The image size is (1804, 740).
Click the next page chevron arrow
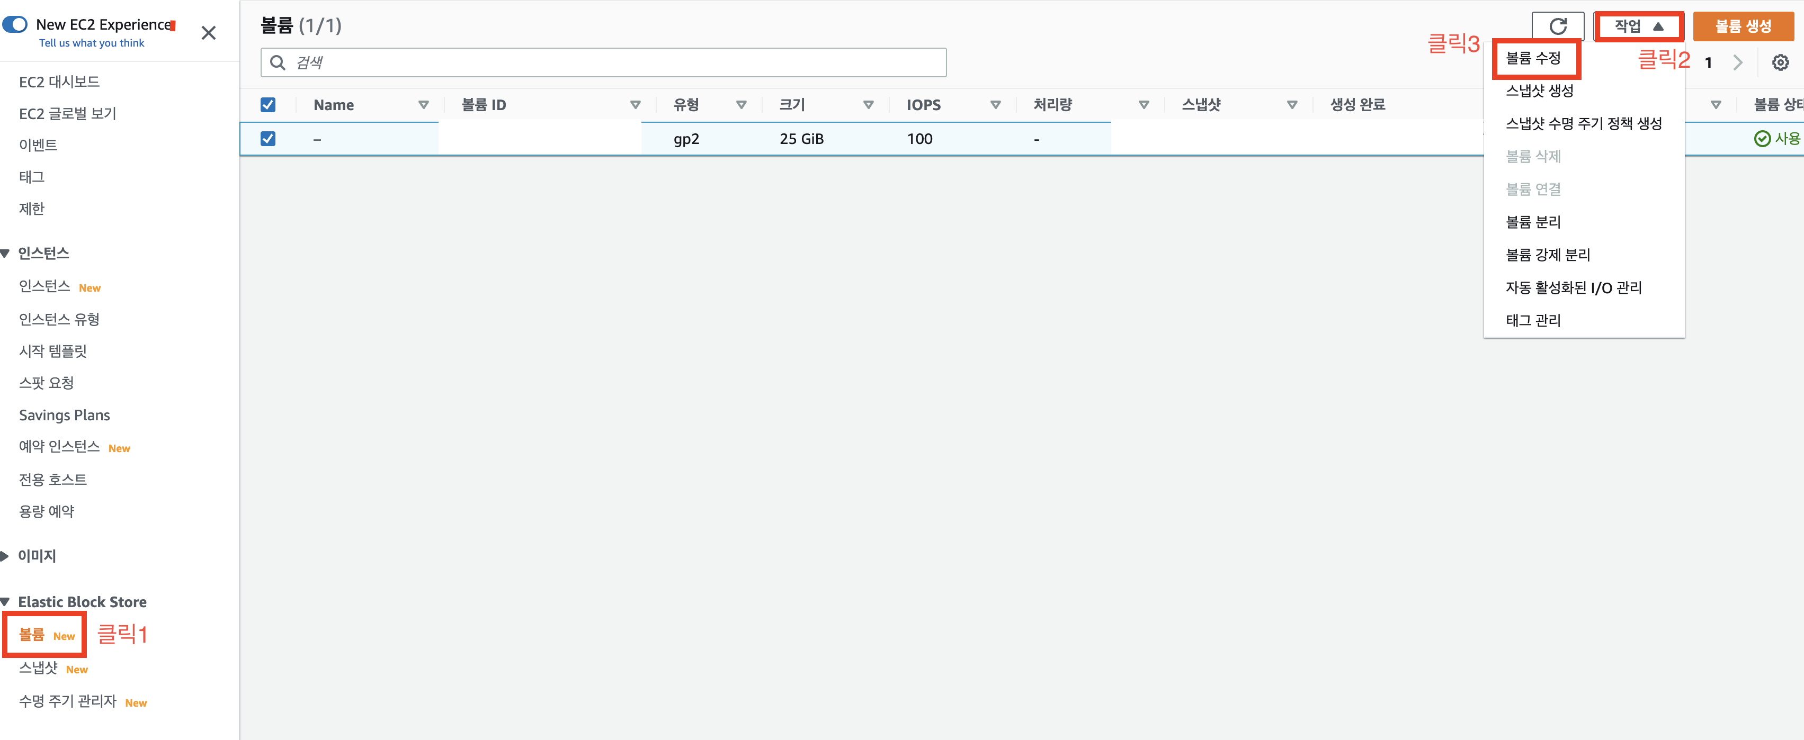tap(1737, 63)
